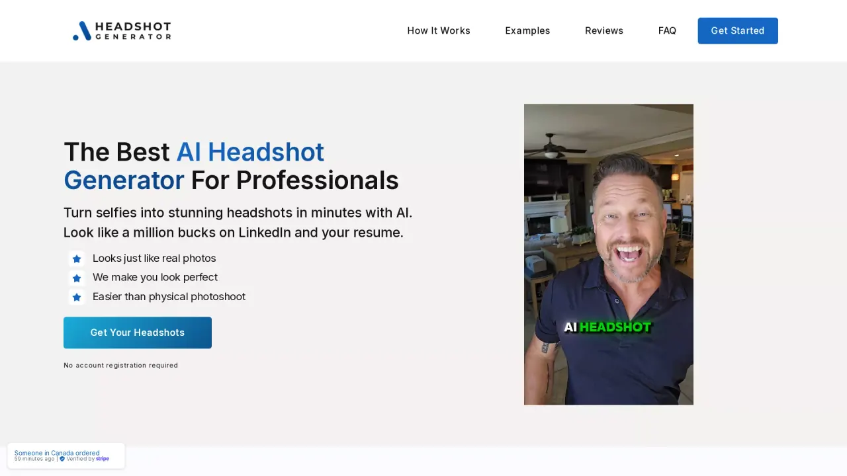This screenshot has width=847, height=476.
Task: Click the "We make you look perfect" text
Action: 155,278
